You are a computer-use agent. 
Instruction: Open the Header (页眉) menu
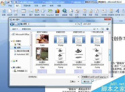click(84, 12)
